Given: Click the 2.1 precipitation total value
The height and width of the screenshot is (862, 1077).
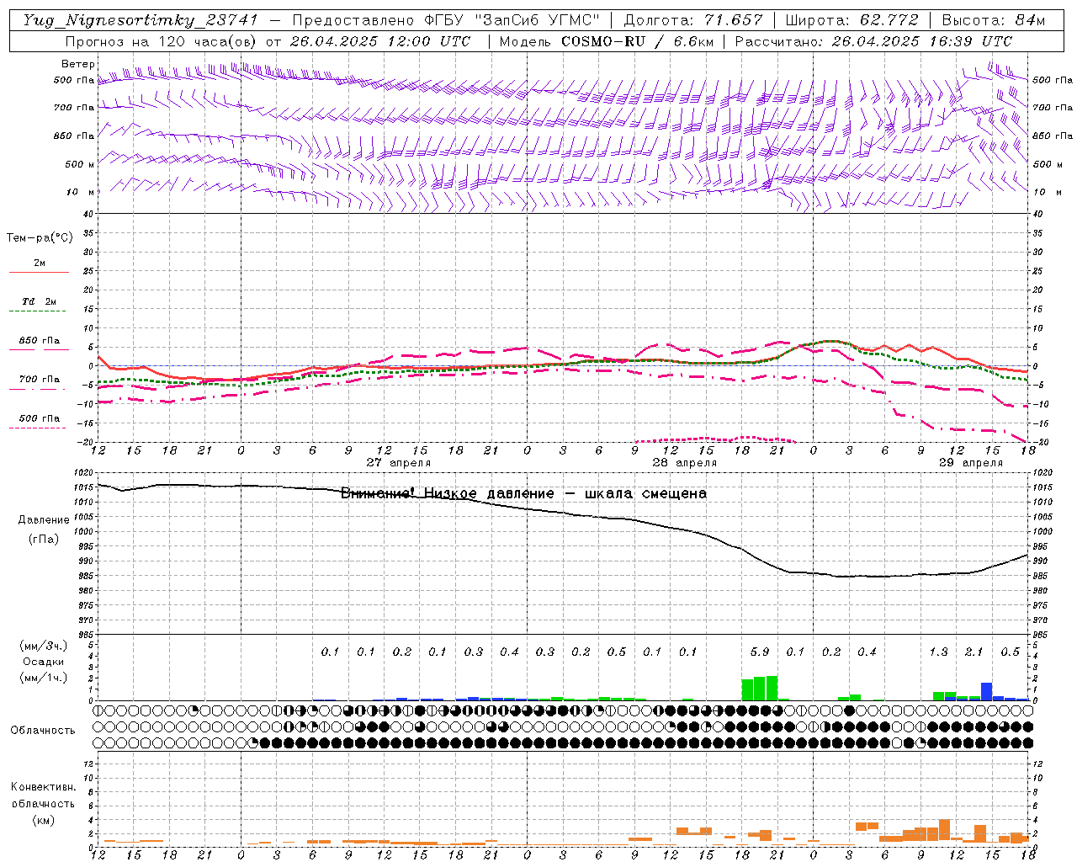Looking at the screenshot, I should coord(974,652).
